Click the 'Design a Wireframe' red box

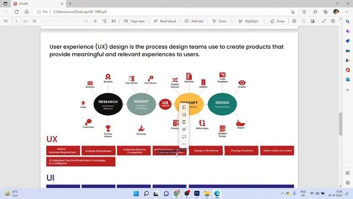point(206,150)
